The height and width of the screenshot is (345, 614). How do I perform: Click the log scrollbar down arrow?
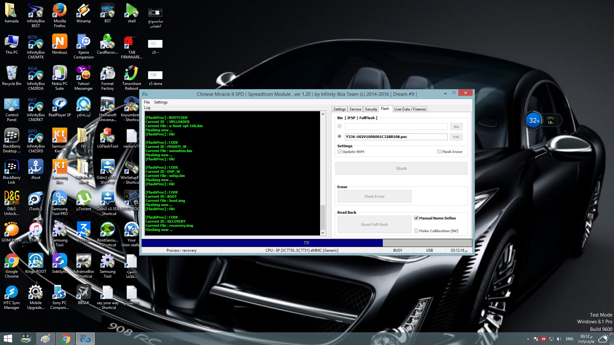tap(323, 233)
